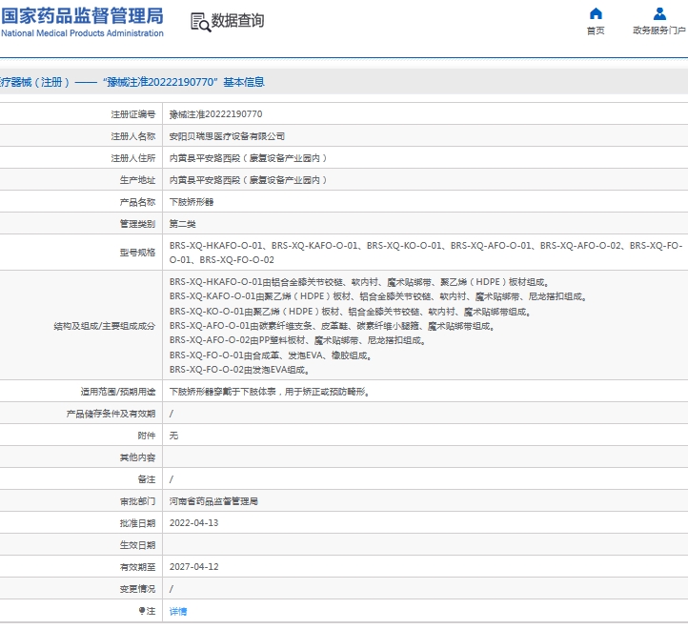Viewport: 688px width, 629px height.
Task: Click the 下肢矫形器 product name value
Action: (192, 202)
